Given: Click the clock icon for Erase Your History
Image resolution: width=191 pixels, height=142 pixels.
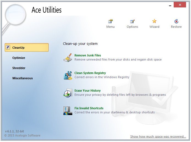Looking at the screenshot, I should pyautogui.click(x=68, y=93).
